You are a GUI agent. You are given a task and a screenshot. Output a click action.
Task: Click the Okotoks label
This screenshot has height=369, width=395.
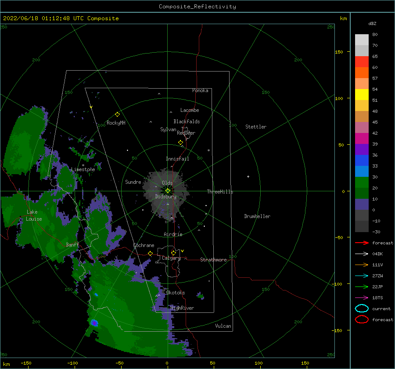click(x=176, y=293)
